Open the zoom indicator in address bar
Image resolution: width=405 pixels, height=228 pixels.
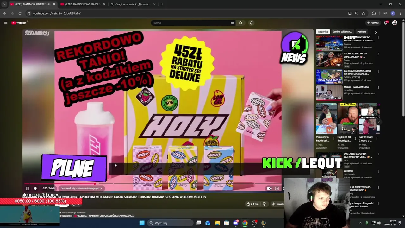pos(357,13)
